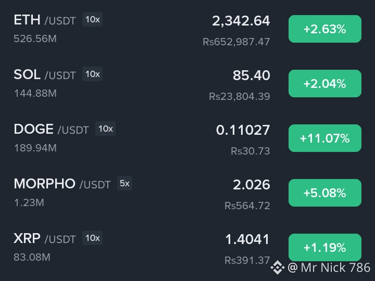Click the +11.07% change button
This screenshot has height=281, width=375.
point(325,138)
